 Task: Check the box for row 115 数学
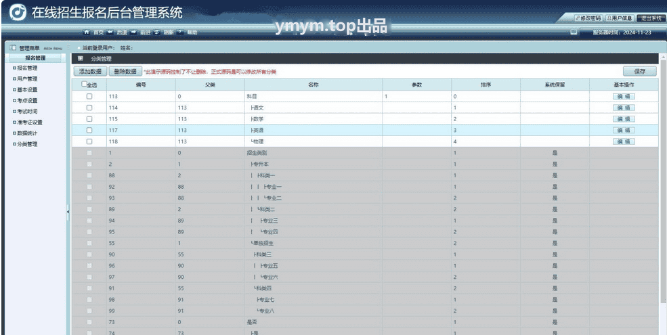(89, 119)
